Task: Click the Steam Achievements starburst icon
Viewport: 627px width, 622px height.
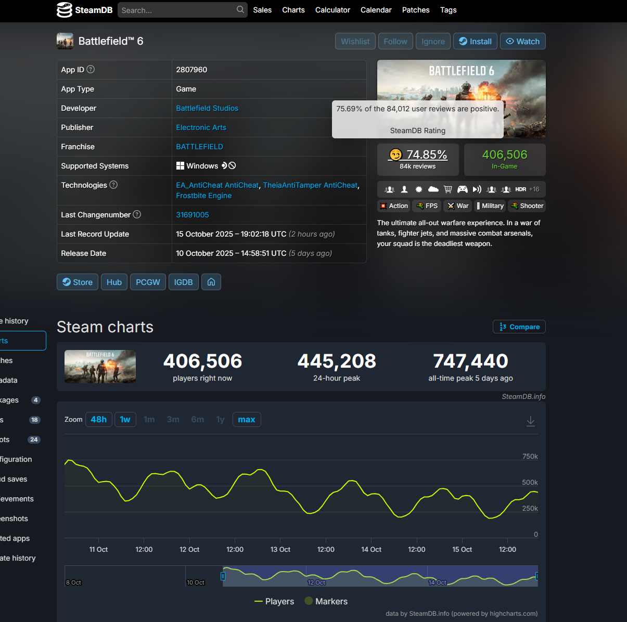Action: pyautogui.click(x=419, y=189)
